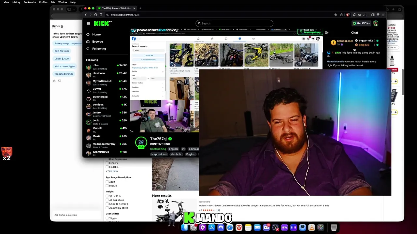Reload the Kick page
The height and width of the screenshot is (234, 417).
(96, 15)
